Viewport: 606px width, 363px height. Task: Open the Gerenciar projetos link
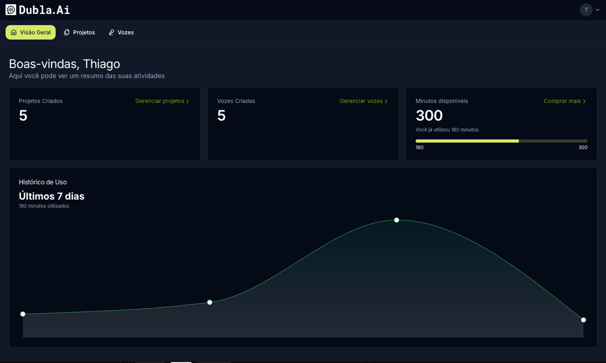[x=160, y=101]
